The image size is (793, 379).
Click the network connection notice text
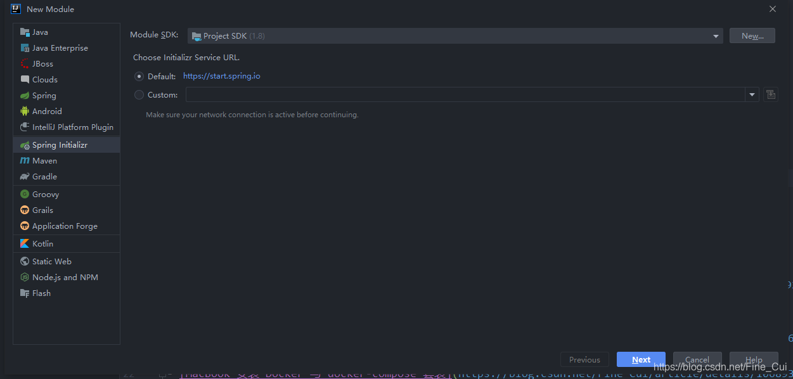(252, 115)
